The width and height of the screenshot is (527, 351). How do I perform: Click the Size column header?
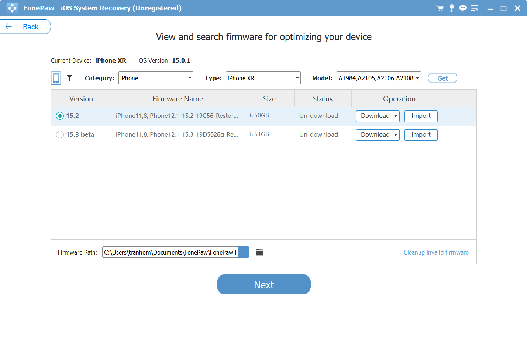269,99
